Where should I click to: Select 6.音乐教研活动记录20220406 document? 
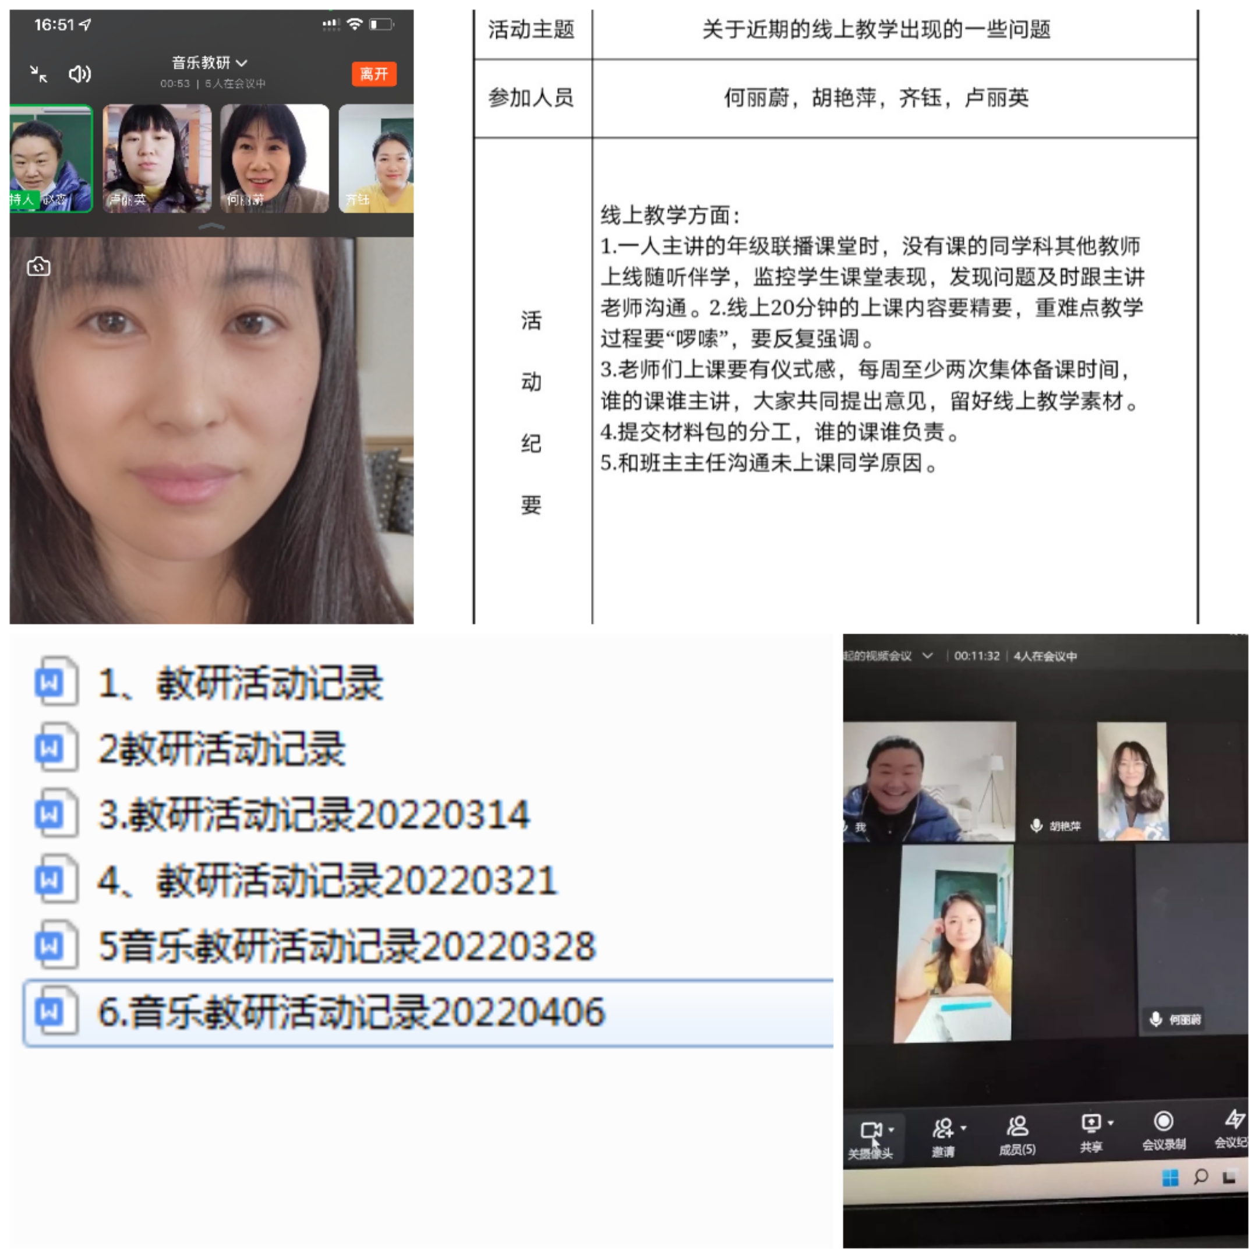click(x=352, y=1012)
